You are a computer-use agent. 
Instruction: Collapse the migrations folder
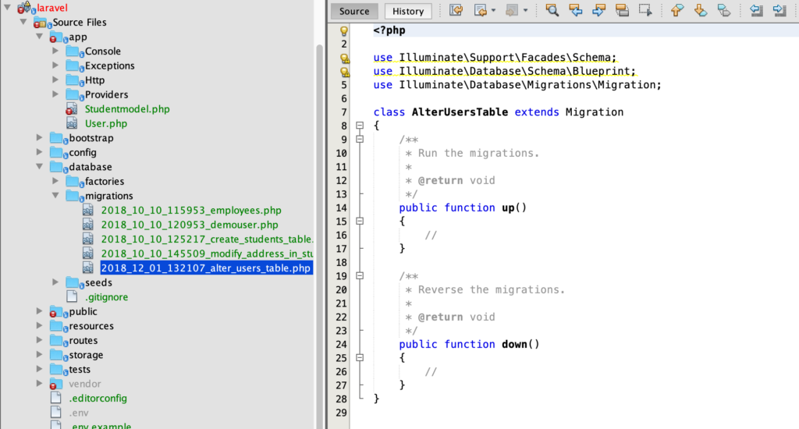[x=55, y=196]
